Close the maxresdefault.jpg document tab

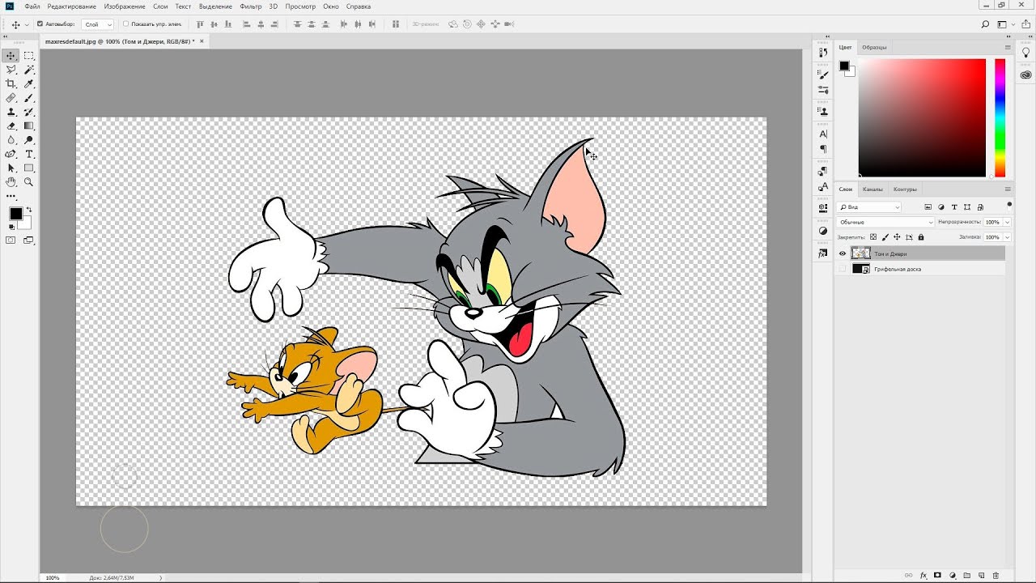coord(202,40)
